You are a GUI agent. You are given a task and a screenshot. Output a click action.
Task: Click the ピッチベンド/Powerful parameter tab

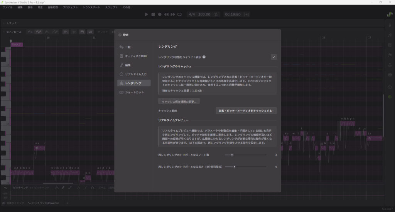(x=44, y=203)
